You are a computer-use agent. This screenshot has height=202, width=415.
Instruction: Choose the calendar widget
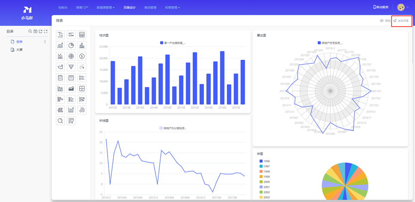click(x=71, y=78)
